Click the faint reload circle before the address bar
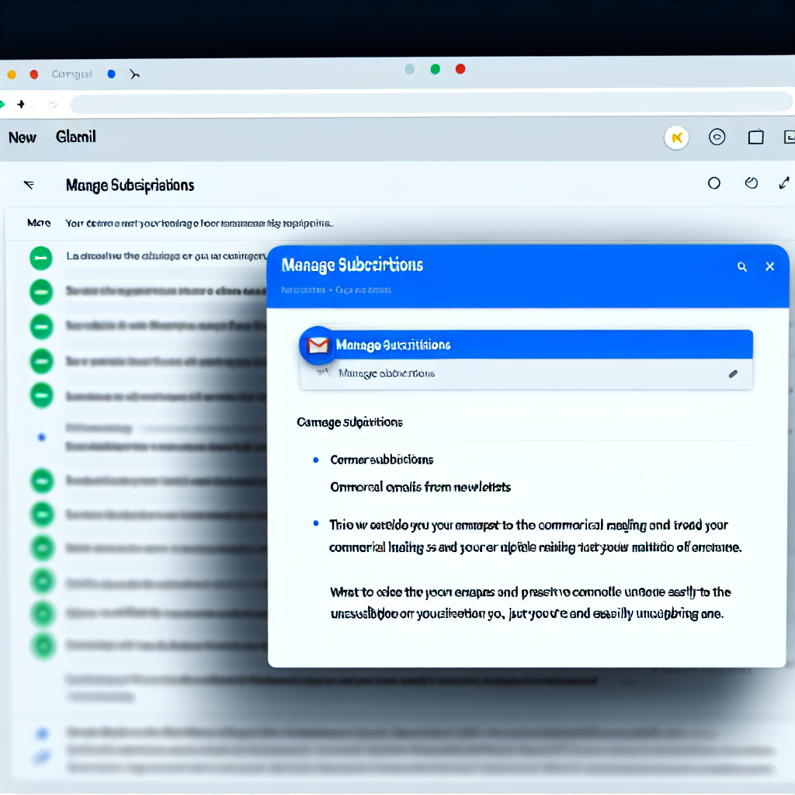The width and height of the screenshot is (795, 795). (52, 105)
